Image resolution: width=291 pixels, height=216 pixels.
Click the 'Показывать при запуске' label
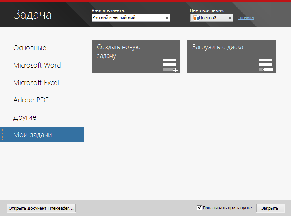(x=227, y=208)
